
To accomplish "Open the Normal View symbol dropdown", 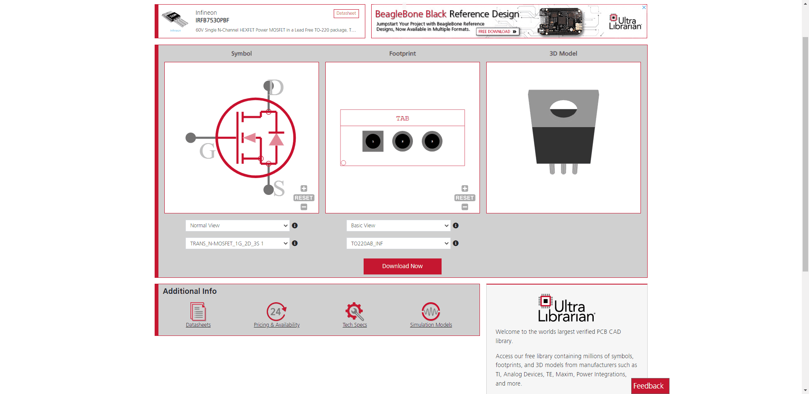I will pos(238,226).
